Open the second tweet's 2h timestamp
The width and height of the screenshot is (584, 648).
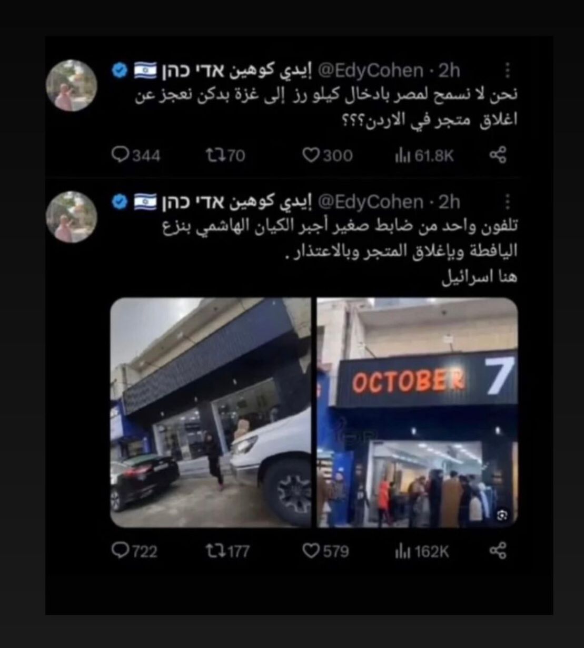[x=449, y=202]
